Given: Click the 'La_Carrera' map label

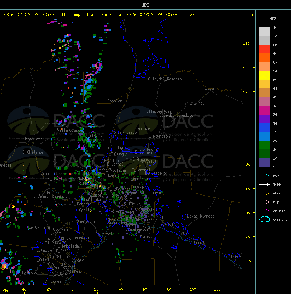Looking at the screenshot, I should (x=40, y=227).
